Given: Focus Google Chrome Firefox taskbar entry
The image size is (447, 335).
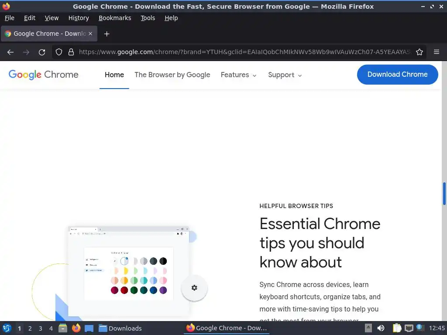Looking at the screenshot, I should pyautogui.click(x=227, y=328).
